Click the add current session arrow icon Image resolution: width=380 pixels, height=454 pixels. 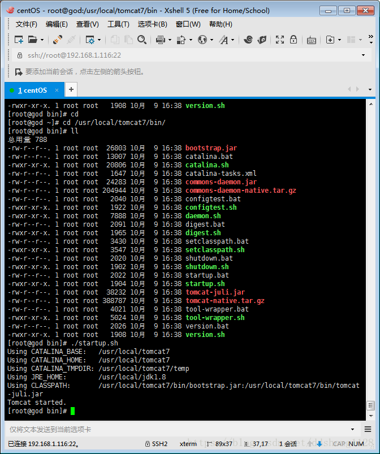[19, 72]
